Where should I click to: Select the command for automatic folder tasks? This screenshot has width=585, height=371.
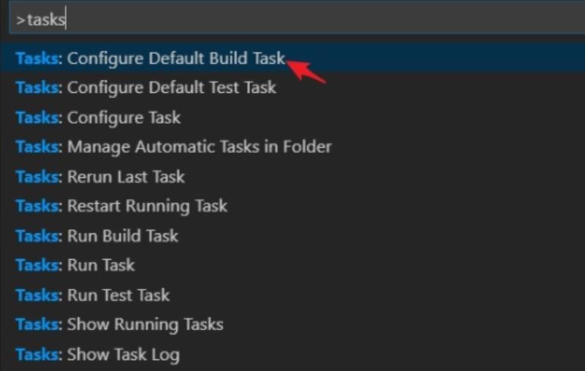coord(292,146)
